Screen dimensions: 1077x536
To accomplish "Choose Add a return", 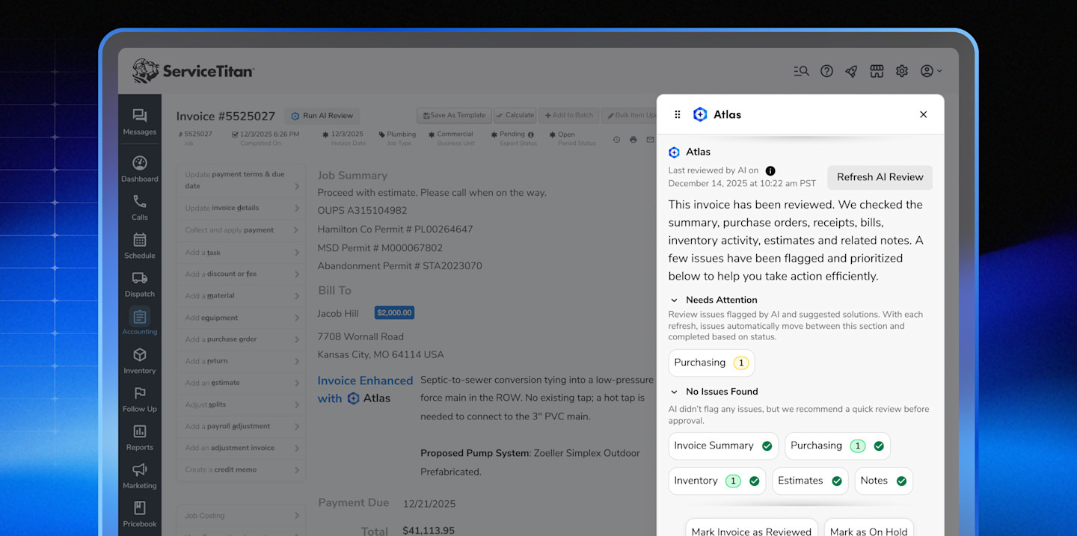I will 241,361.
